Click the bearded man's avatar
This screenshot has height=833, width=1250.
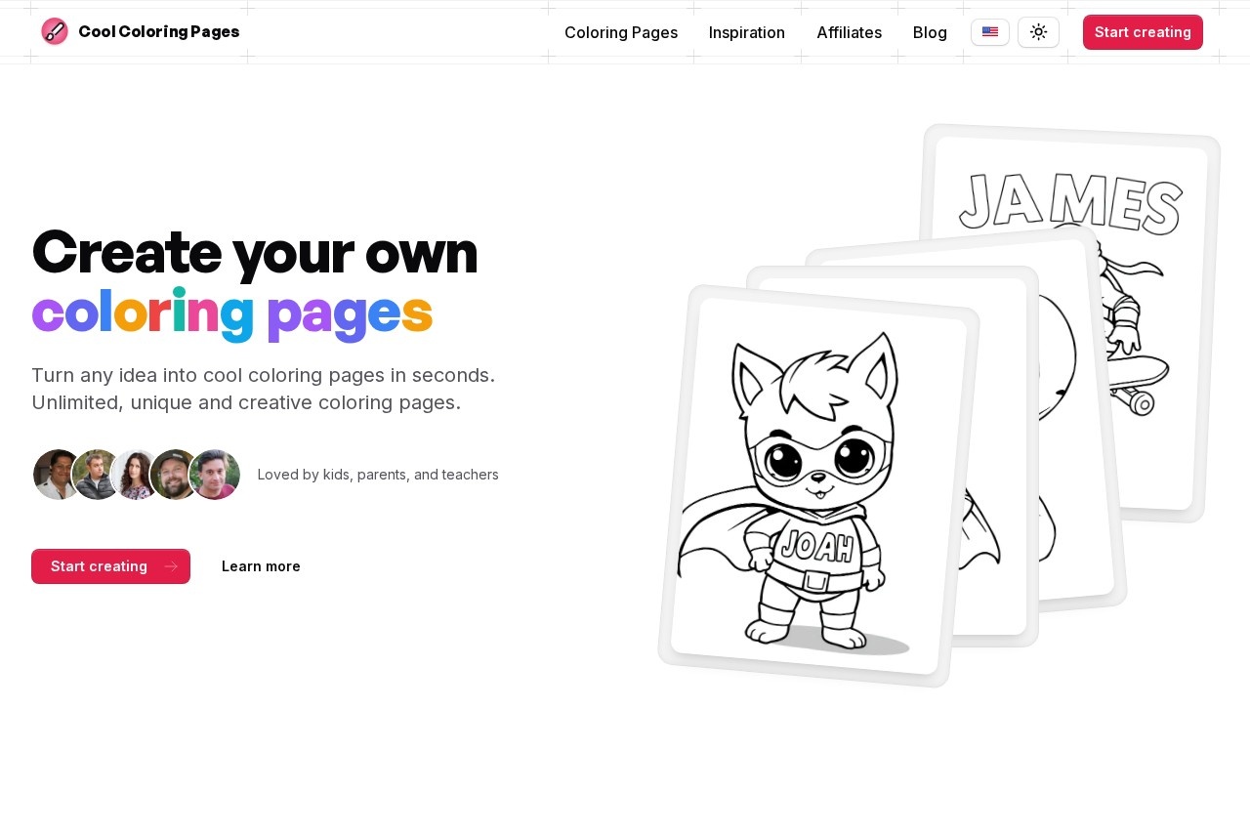pyautogui.click(x=175, y=475)
